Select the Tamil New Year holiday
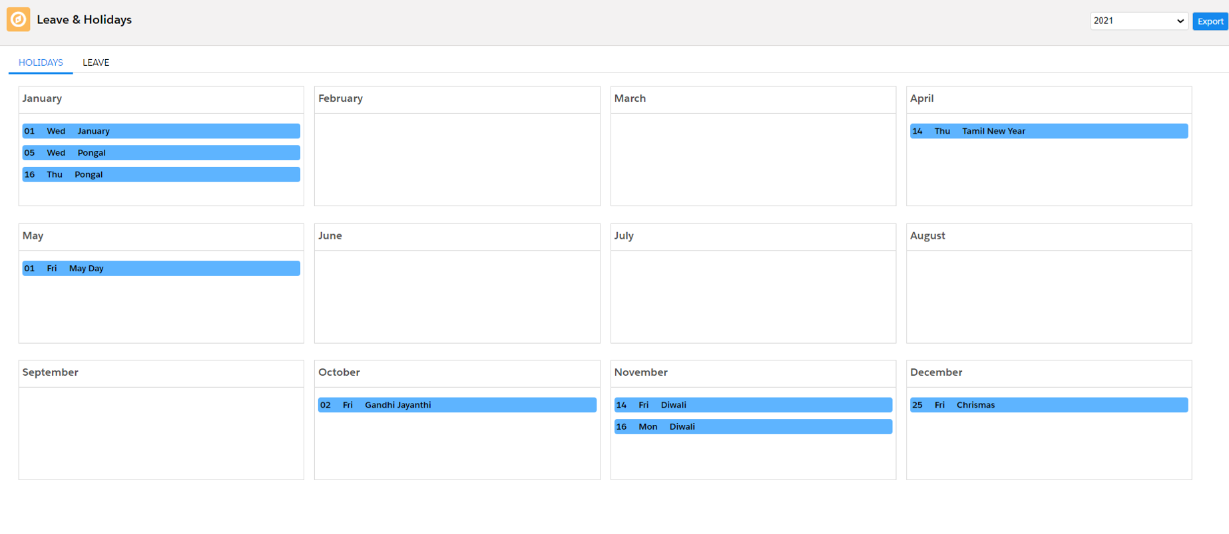1229x534 pixels. point(1048,131)
